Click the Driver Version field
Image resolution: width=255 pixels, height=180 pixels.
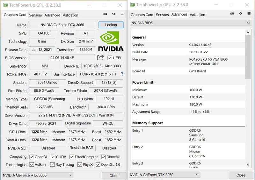click(x=76, y=115)
